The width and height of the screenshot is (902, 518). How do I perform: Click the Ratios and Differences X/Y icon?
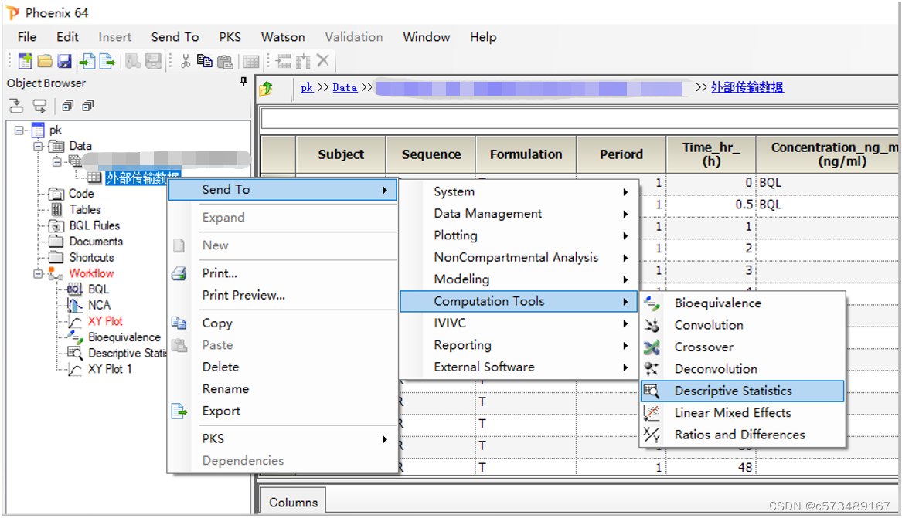point(652,435)
